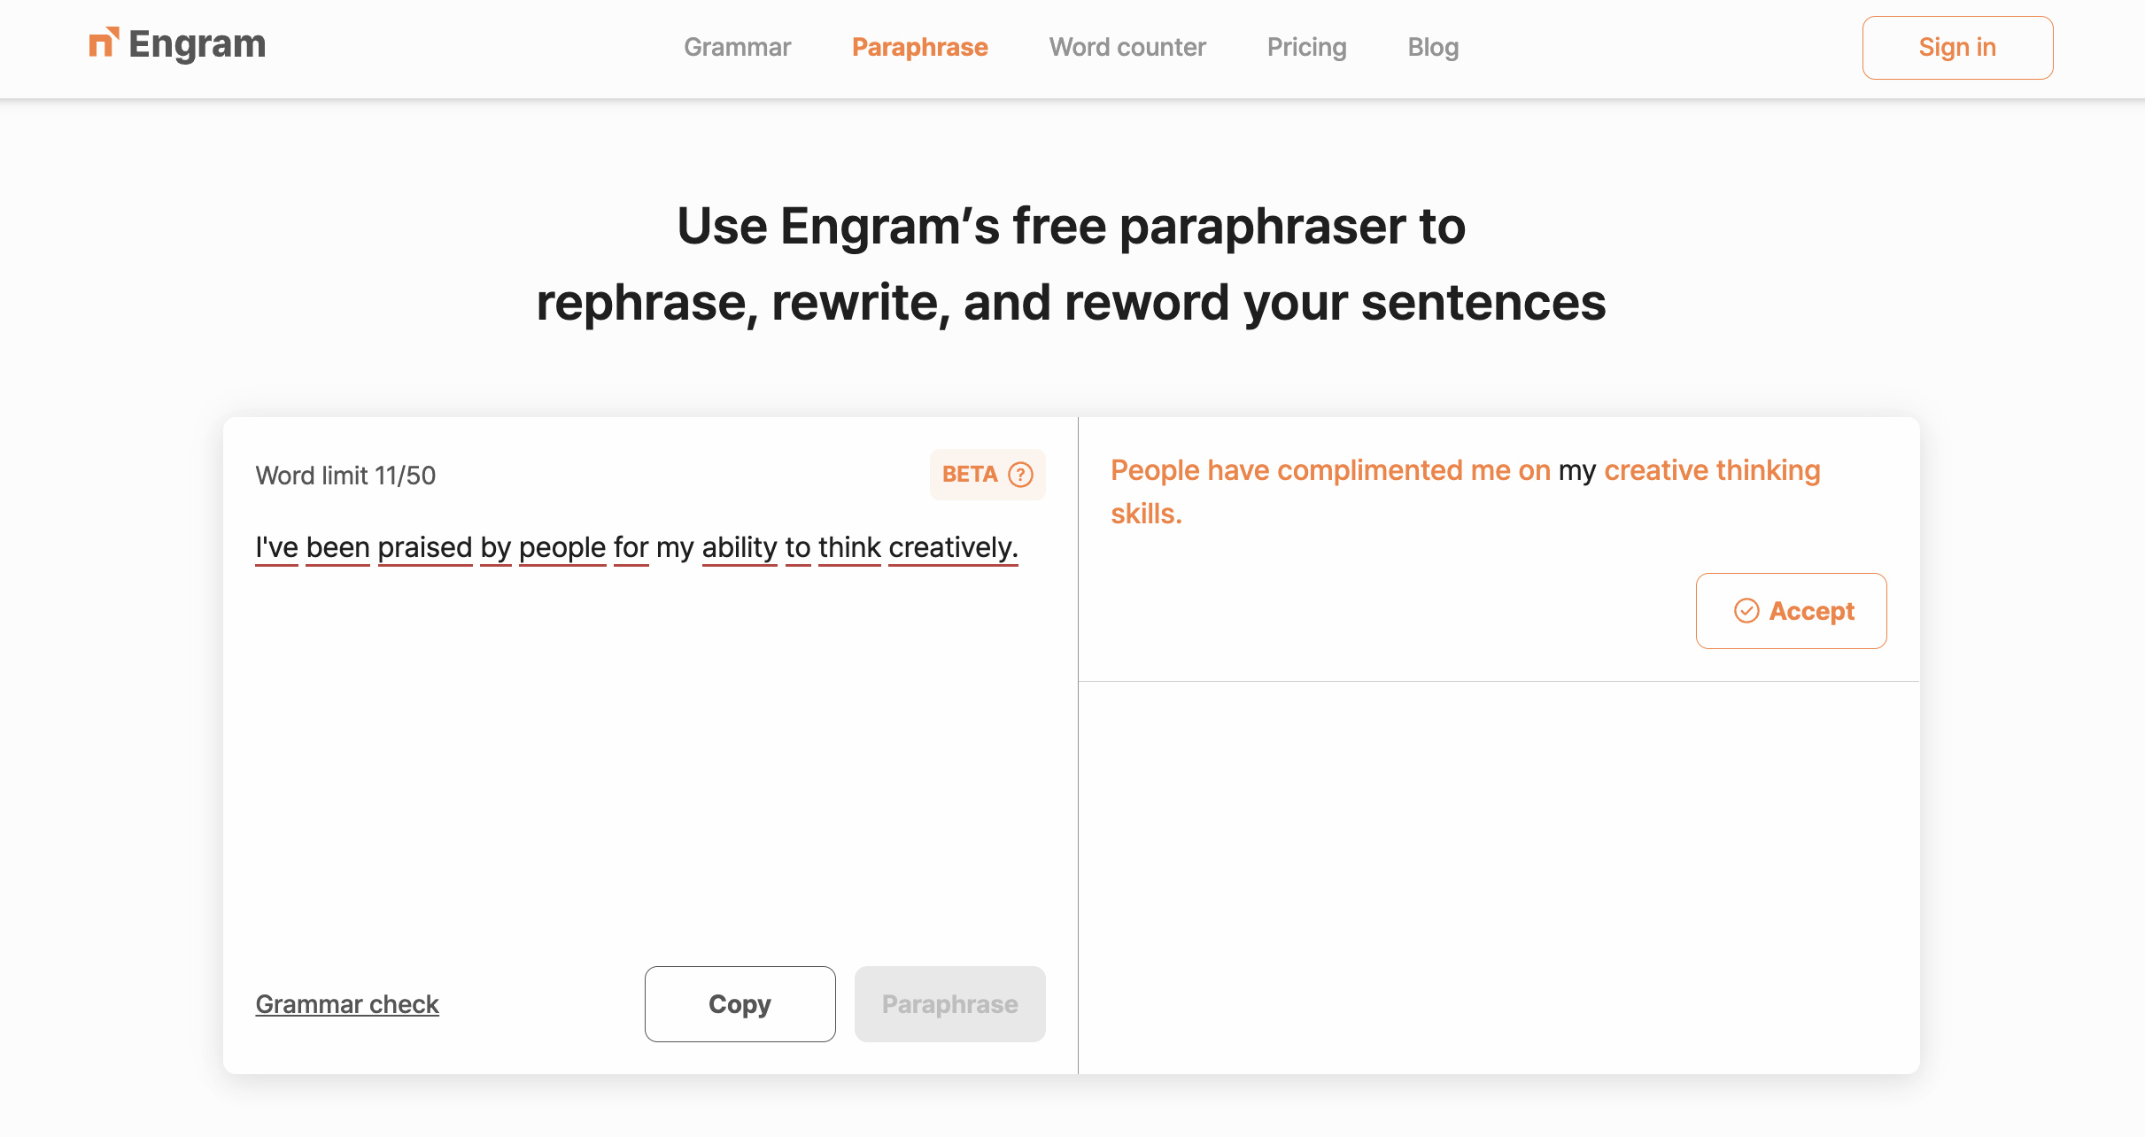
Task: Select the suggested phrase 'creative thinking'
Action: click(1712, 470)
